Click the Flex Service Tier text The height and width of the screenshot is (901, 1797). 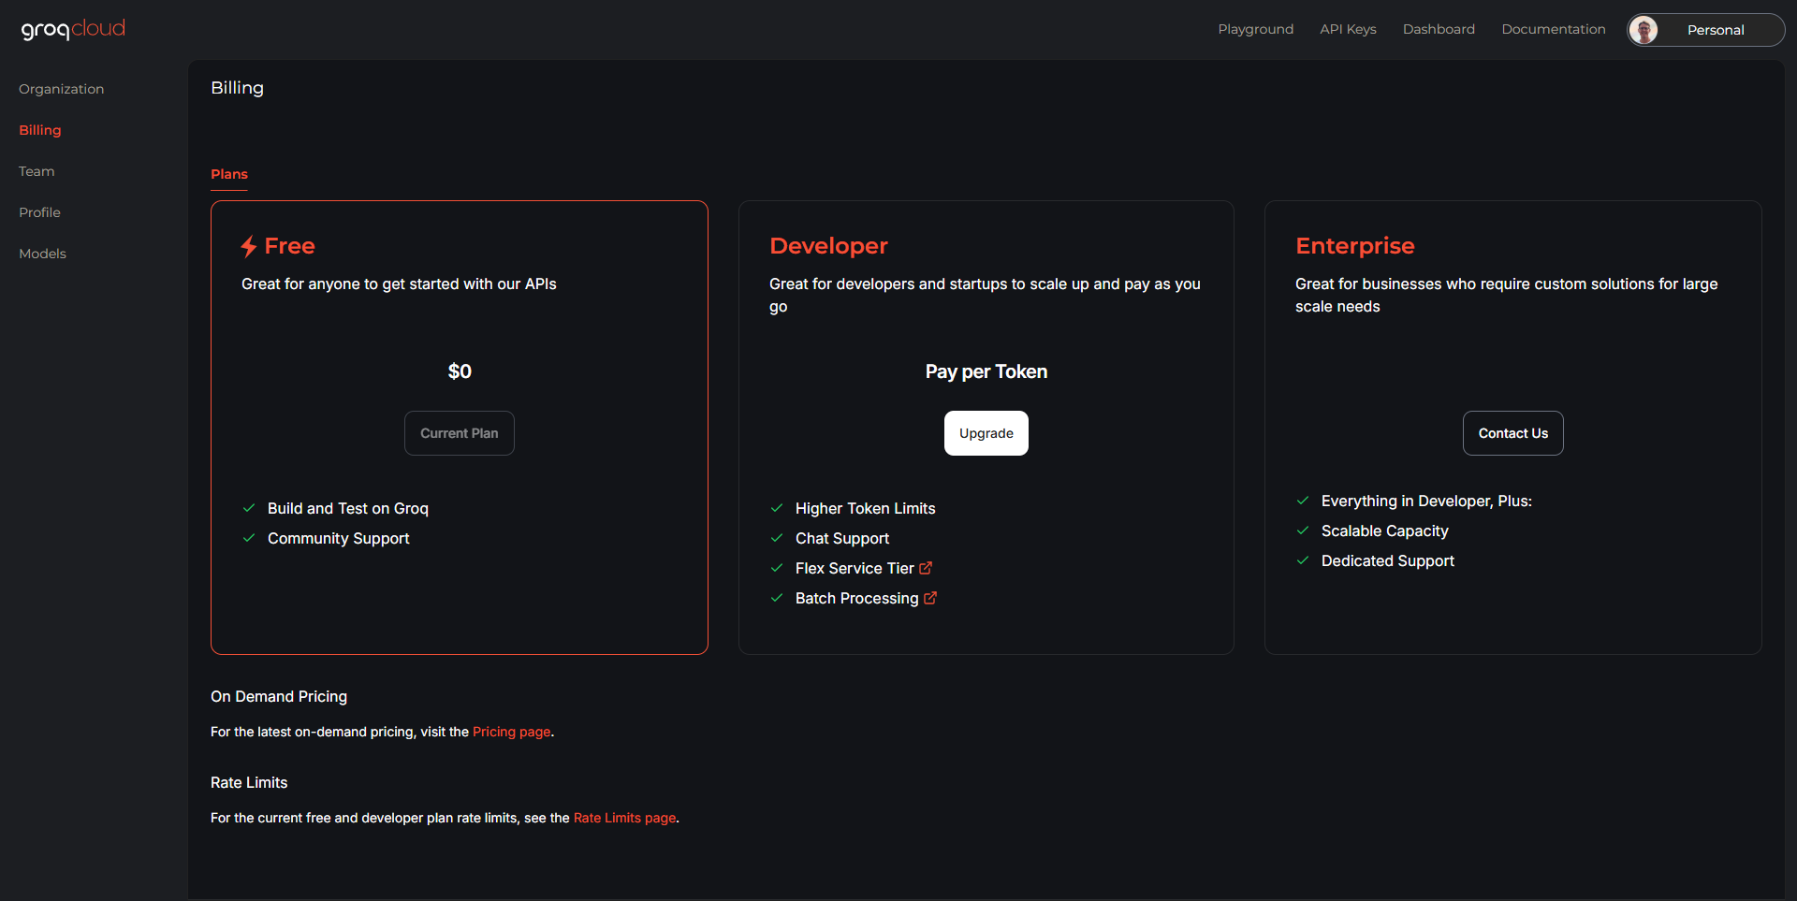point(855,568)
